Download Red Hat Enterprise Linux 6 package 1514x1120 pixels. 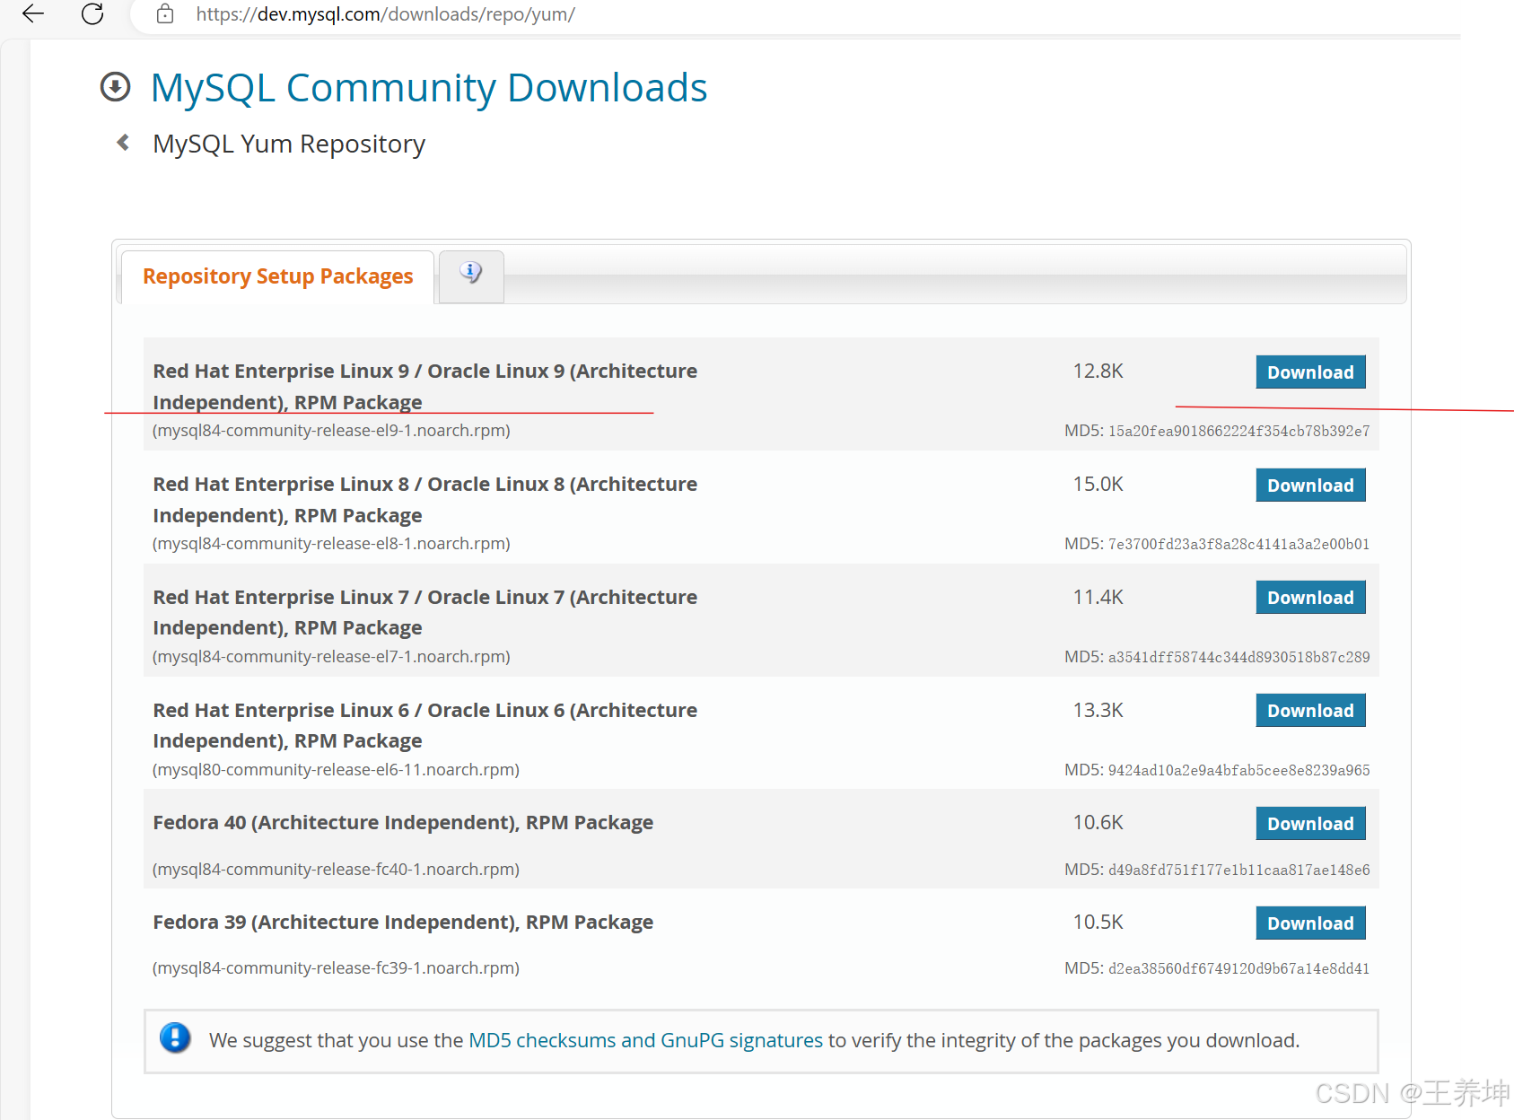click(1310, 711)
